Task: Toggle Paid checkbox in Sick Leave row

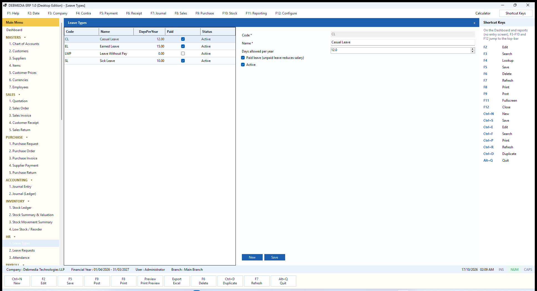Action: (183, 61)
